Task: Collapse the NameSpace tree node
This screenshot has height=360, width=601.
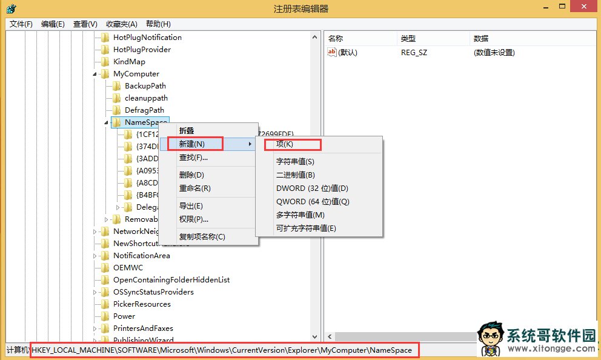Action: coord(106,122)
